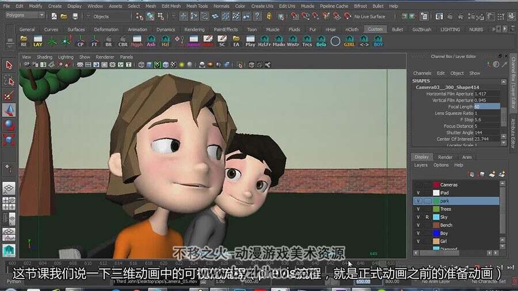The image size is (518, 291).
Task: Toggle viewport textured checker icon
Action: point(173,64)
